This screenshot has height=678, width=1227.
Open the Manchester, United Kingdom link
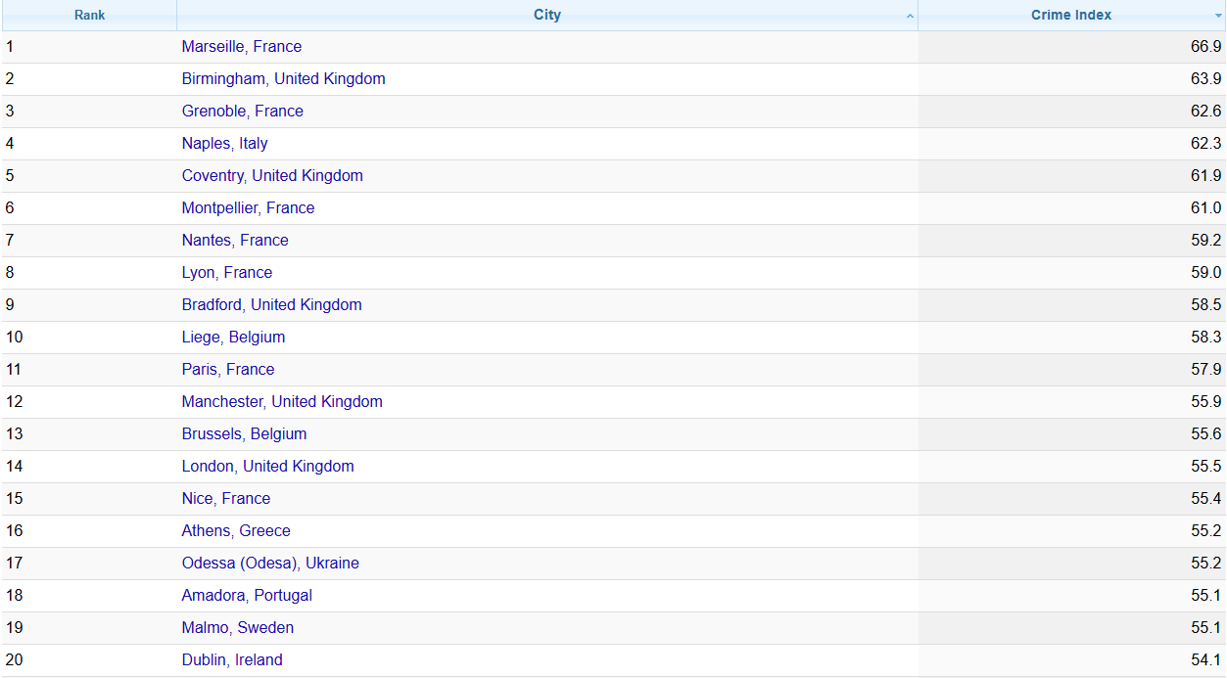(x=282, y=402)
